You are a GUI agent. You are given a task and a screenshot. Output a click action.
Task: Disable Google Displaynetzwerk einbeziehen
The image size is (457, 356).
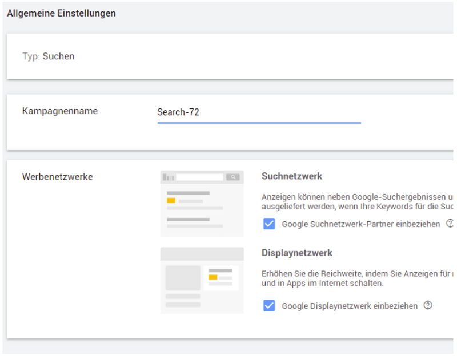click(x=268, y=306)
